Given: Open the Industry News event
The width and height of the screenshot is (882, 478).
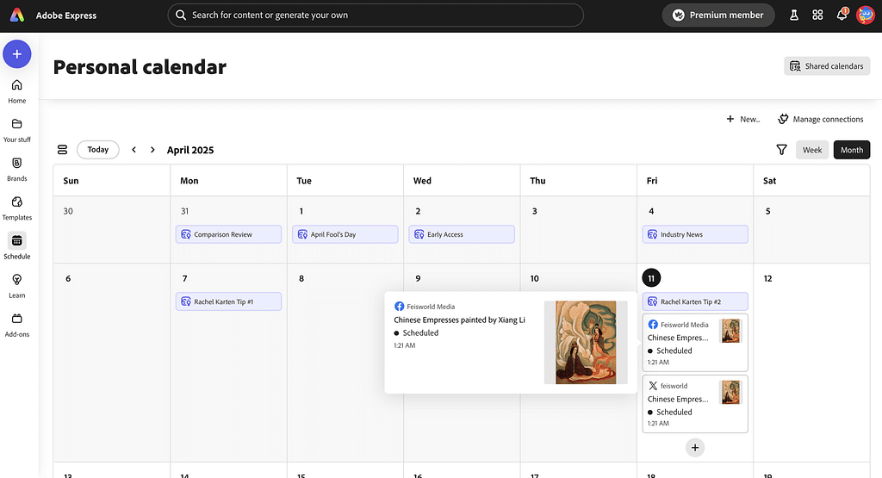Looking at the screenshot, I should 695,234.
